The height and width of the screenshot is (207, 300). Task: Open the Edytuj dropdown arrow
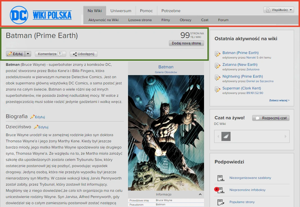[x=28, y=54]
